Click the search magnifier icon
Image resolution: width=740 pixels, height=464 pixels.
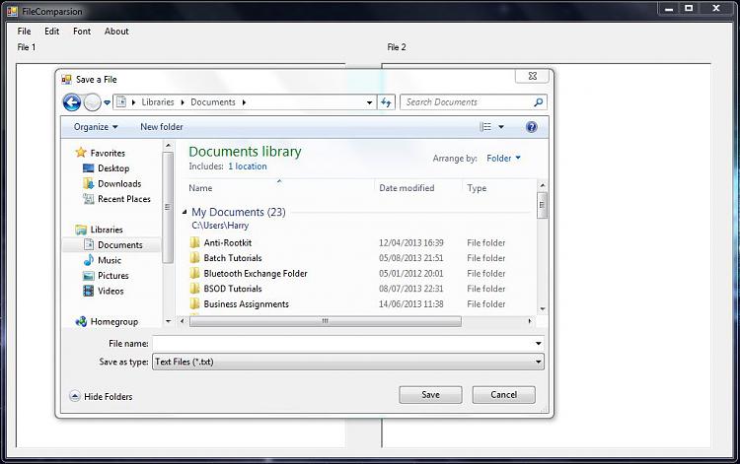(538, 102)
